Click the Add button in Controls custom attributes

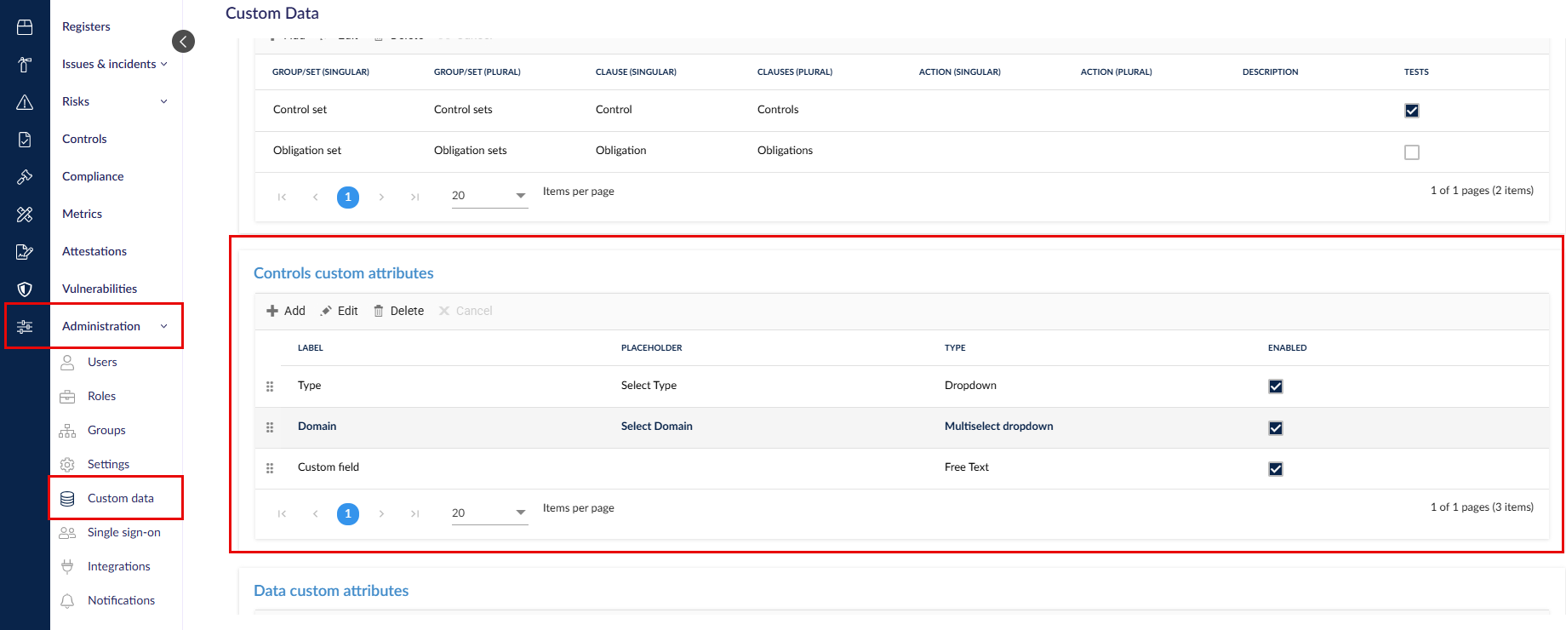[286, 312]
